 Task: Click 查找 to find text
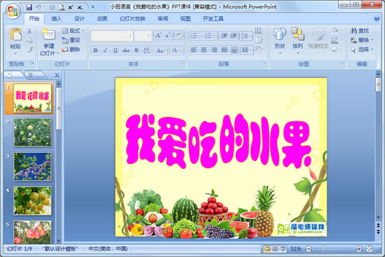point(360,31)
